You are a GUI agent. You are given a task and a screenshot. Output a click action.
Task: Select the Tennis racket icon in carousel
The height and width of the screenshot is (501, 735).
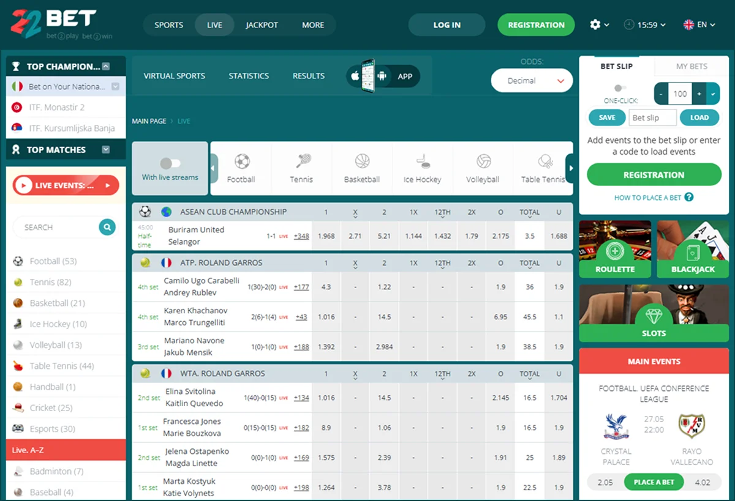tap(303, 161)
